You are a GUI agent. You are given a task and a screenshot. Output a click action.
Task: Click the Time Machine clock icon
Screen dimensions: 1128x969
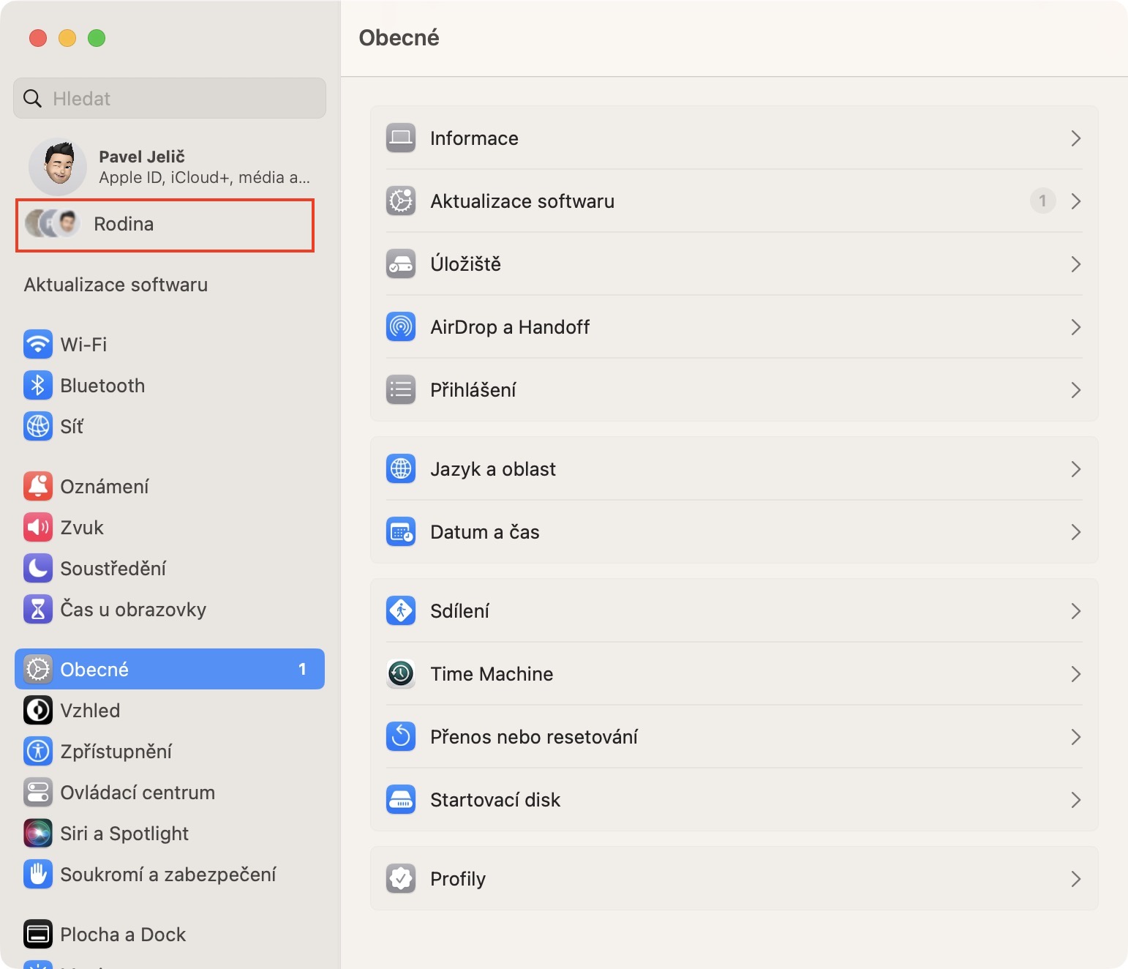pos(401,673)
